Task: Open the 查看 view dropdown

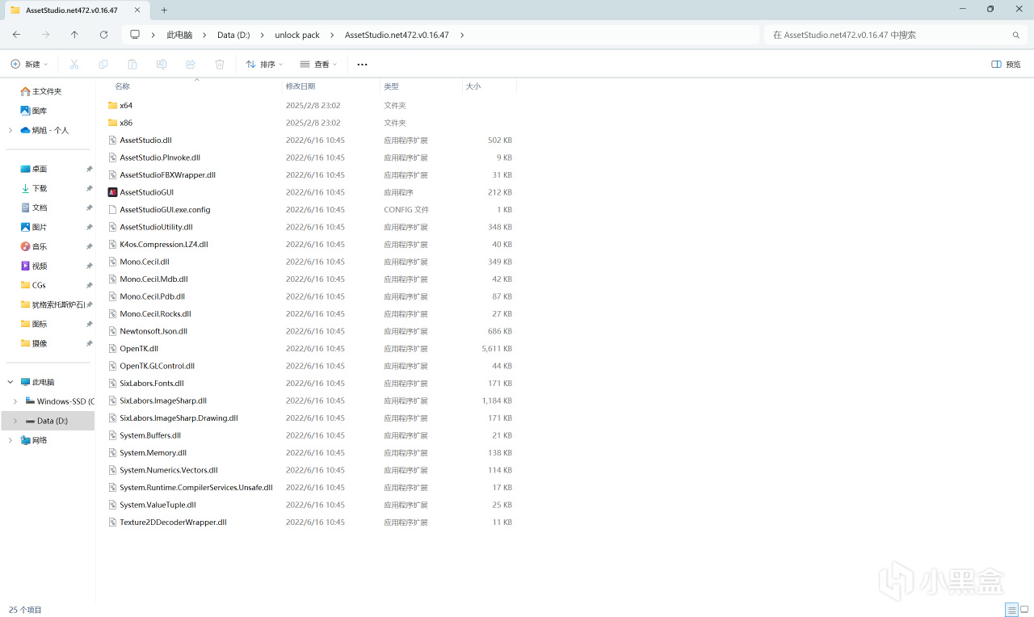Action: [318, 64]
